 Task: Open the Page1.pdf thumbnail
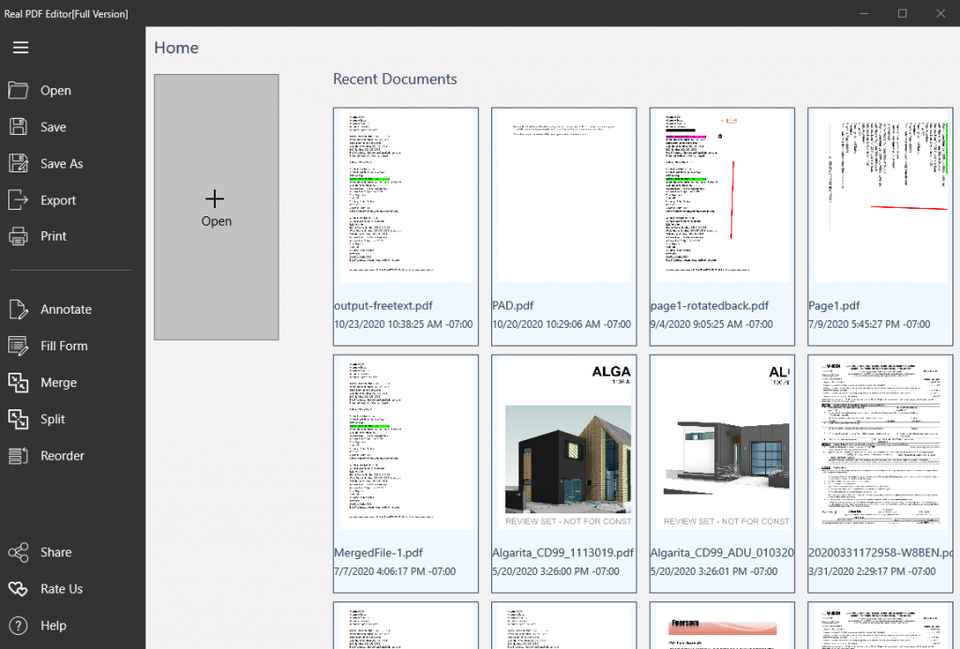[879, 196]
